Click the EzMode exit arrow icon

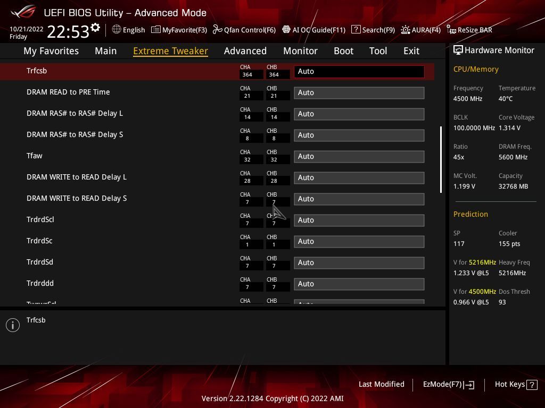tap(469, 385)
